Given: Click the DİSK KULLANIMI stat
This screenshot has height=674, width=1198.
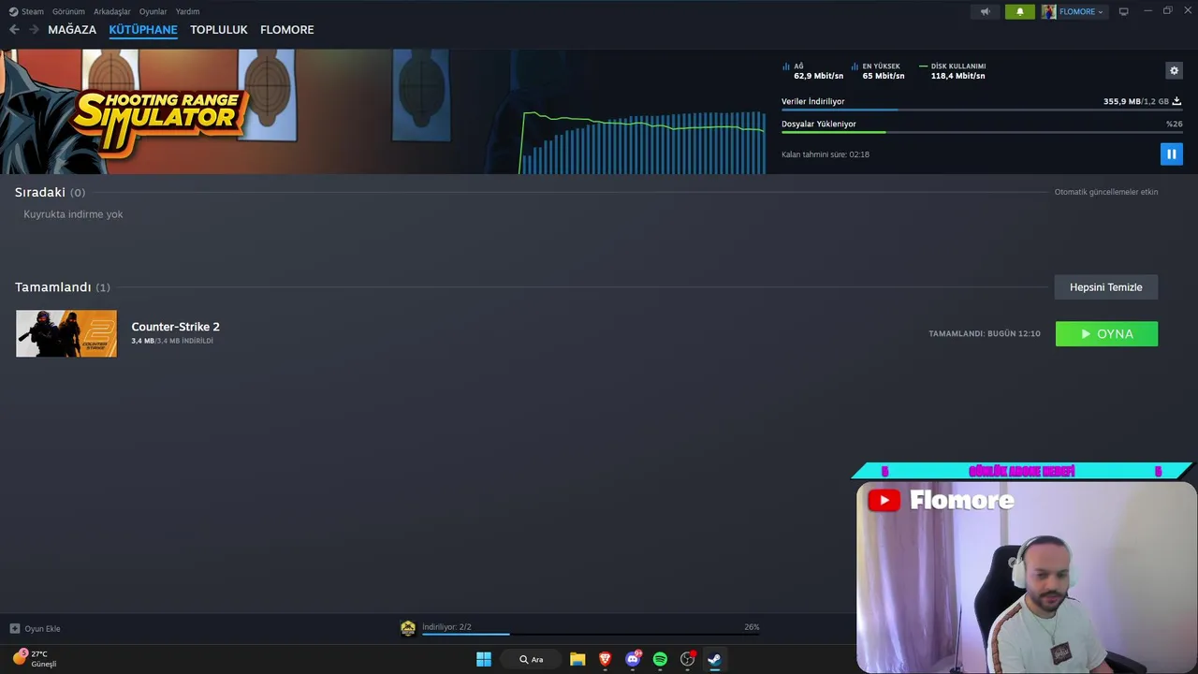Looking at the screenshot, I should click(953, 71).
